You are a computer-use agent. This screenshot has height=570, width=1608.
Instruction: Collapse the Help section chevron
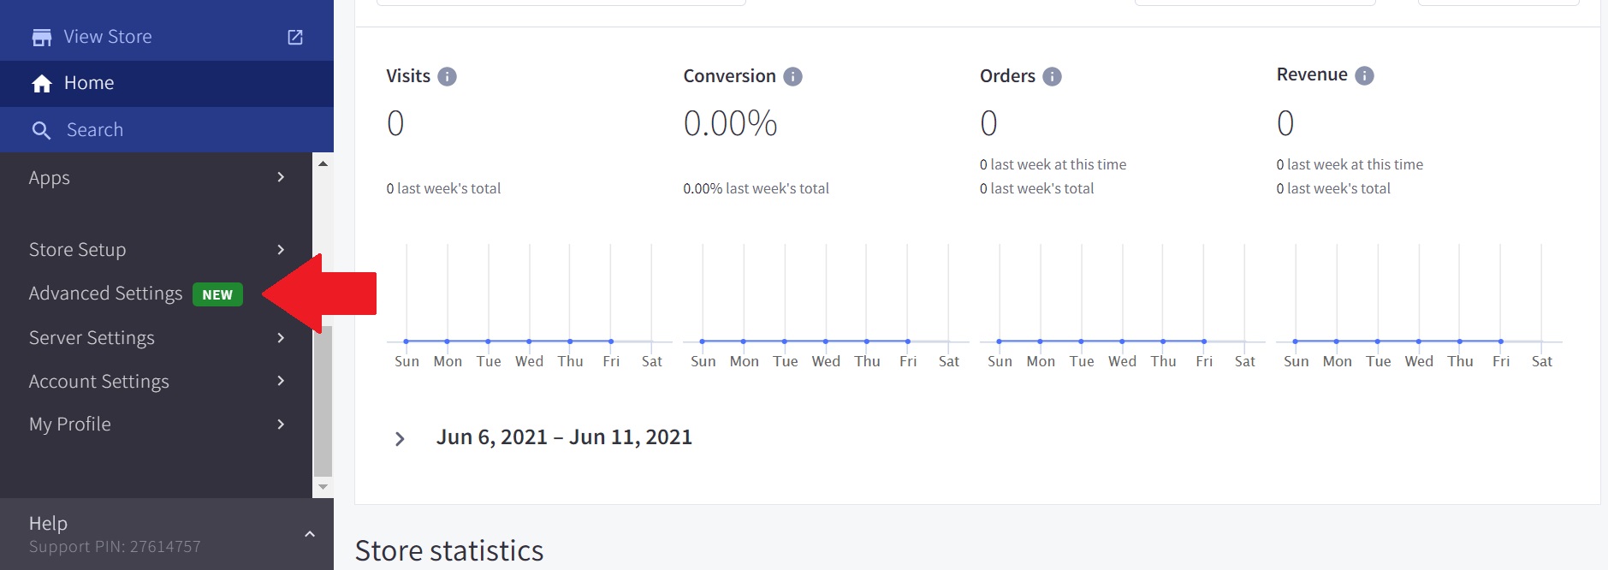pyautogui.click(x=310, y=534)
